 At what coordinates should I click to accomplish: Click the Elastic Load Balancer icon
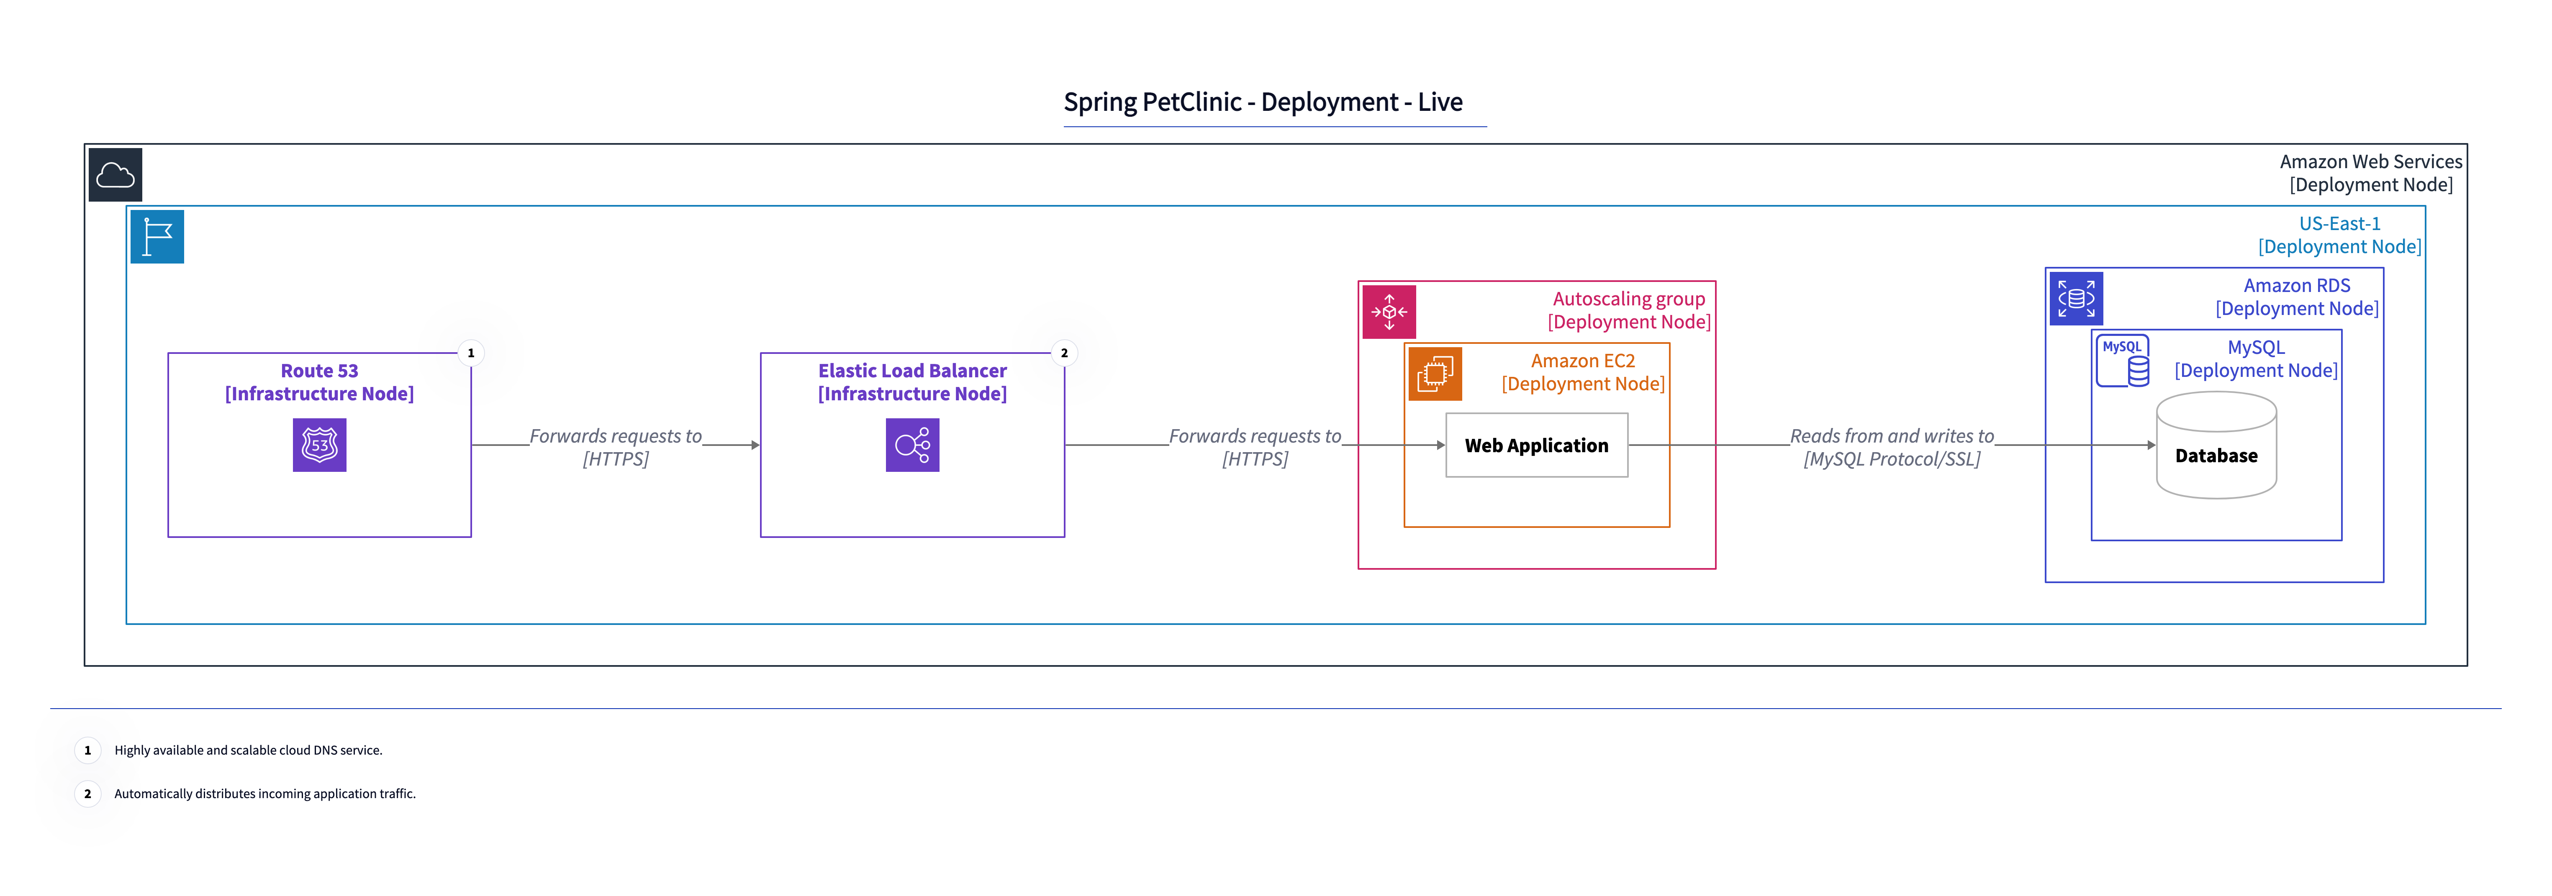[x=911, y=445]
